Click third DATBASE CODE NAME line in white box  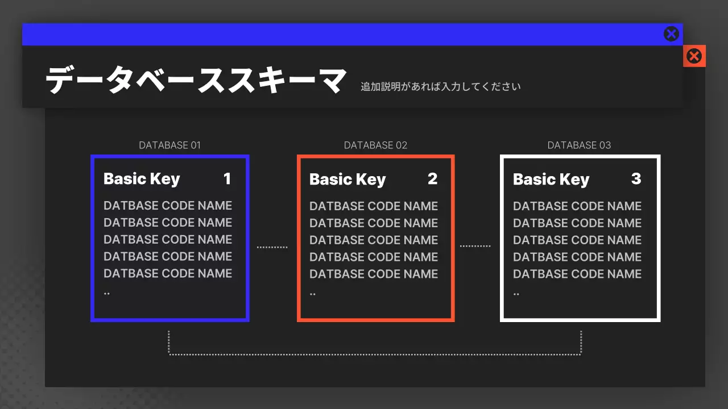coord(577,240)
